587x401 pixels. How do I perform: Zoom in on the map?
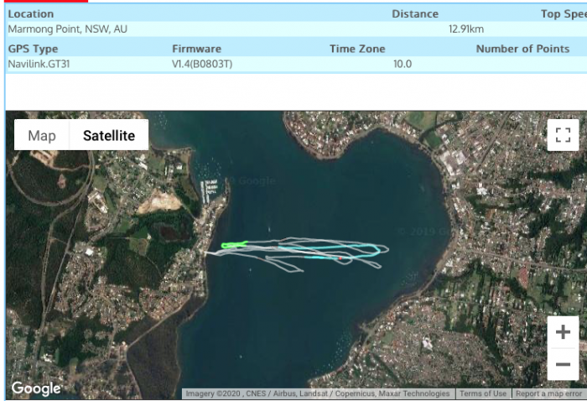(563, 332)
